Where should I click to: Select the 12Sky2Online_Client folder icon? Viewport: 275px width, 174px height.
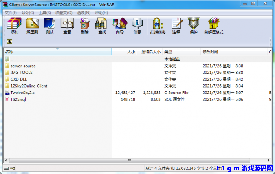7,86
